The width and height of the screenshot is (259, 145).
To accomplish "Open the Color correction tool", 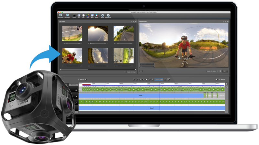I will [87, 16].
